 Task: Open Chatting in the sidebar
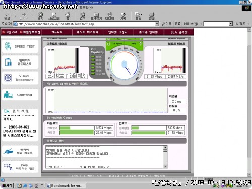tap(20, 95)
